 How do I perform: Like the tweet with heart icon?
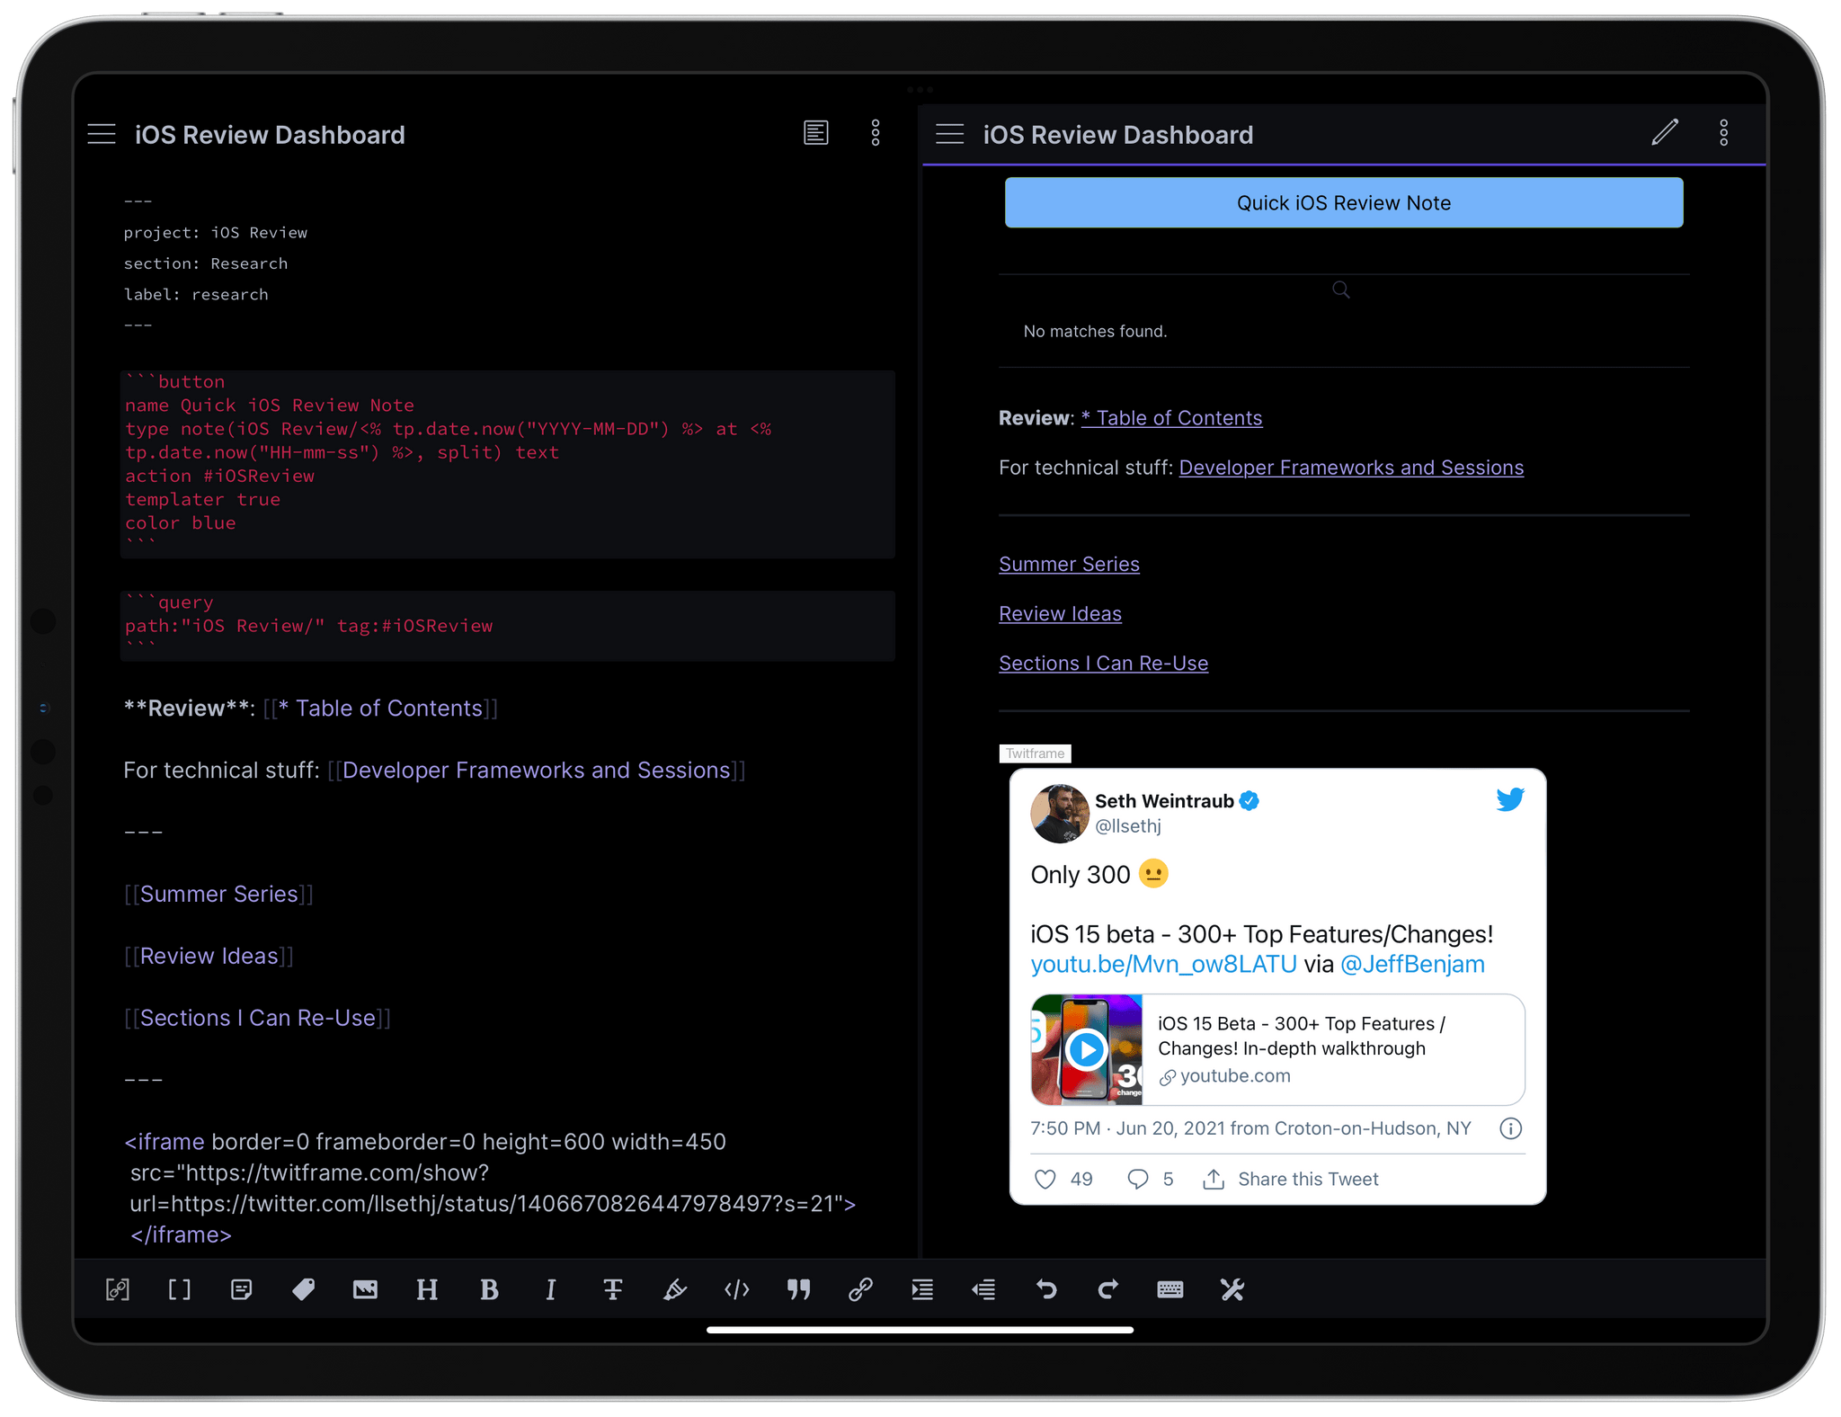pyautogui.click(x=1045, y=1179)
